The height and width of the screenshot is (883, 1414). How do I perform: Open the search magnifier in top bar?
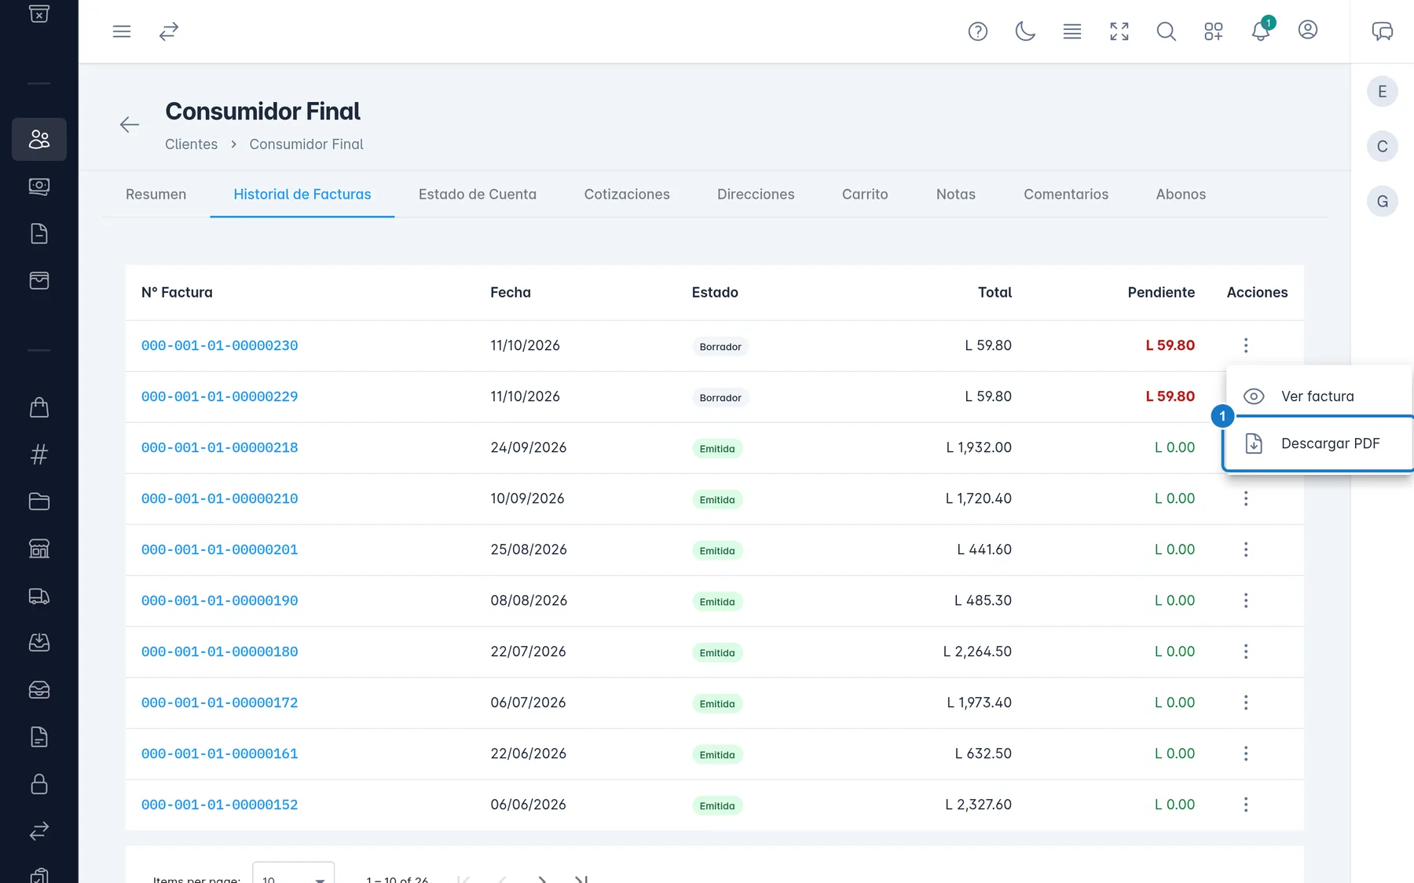tap(1167, 31)
